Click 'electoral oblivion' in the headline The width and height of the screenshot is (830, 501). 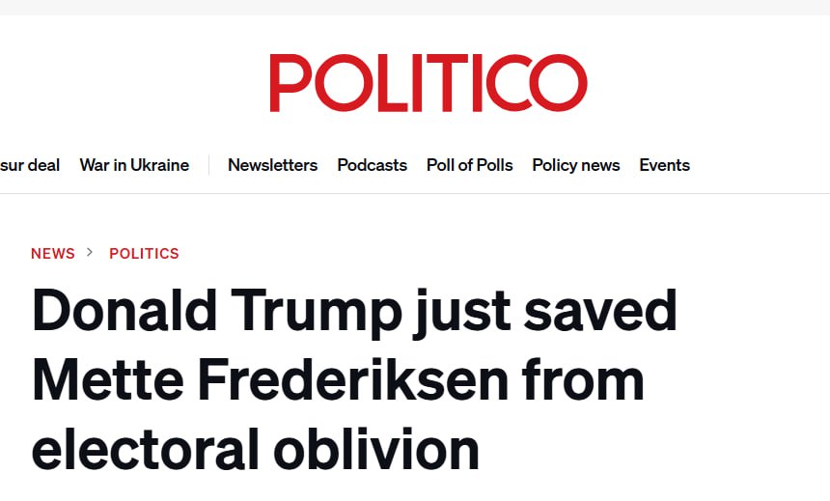click(256, 448)
